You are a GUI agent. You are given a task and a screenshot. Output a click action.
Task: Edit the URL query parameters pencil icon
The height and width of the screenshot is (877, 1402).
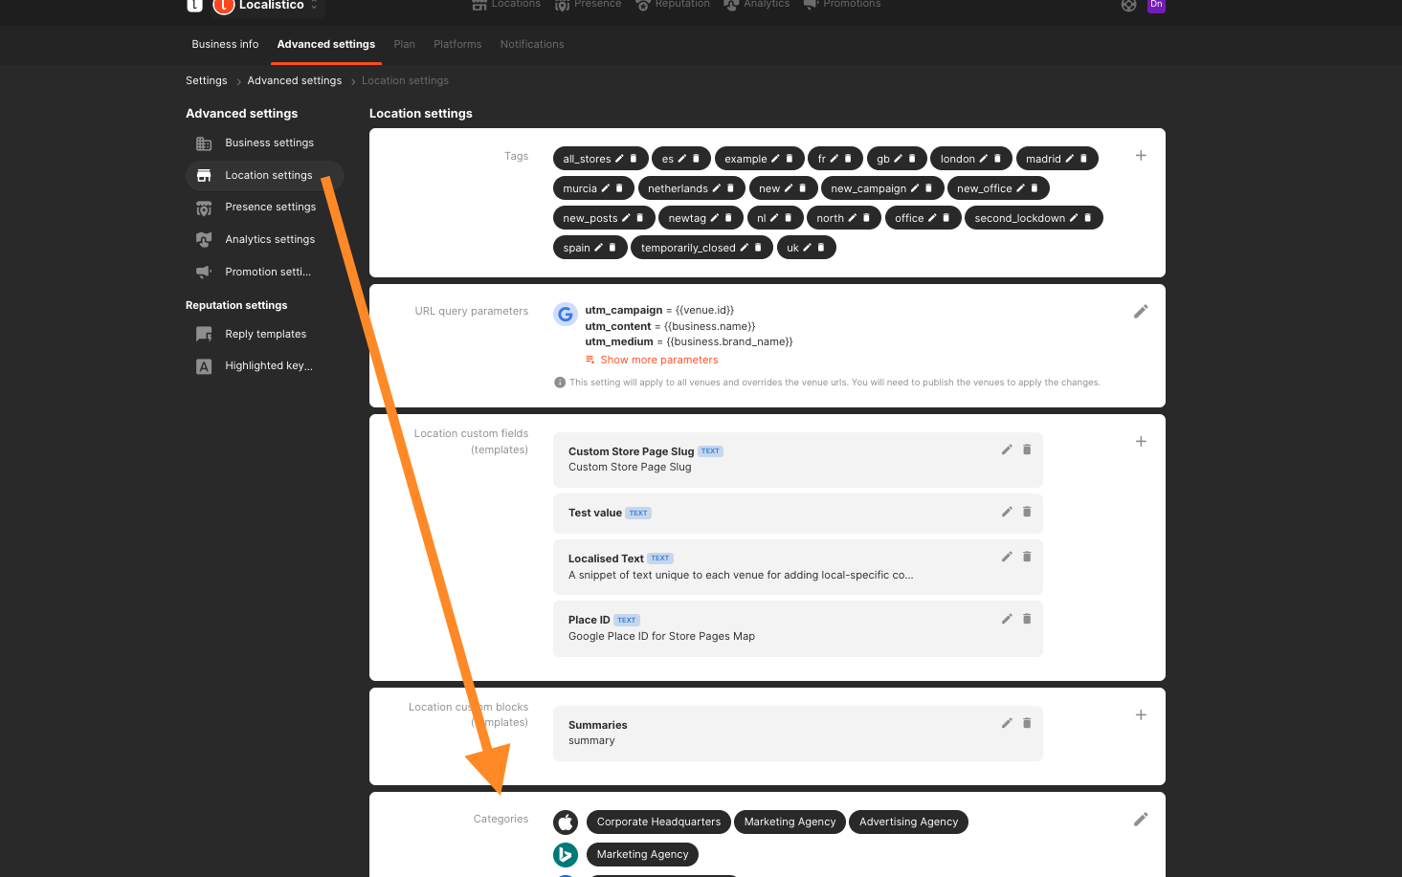pyautogui.click(x=1140, y=312)
